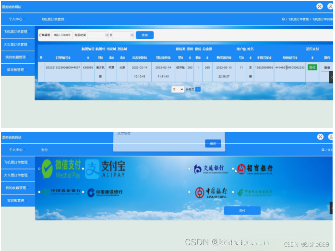Click blue 支付 button below bank options
The height and width of the screenshot is (251, 335).
click(x=242, y=210)
